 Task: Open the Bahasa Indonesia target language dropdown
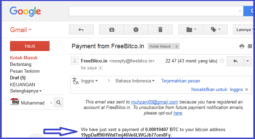coord(135,81)
